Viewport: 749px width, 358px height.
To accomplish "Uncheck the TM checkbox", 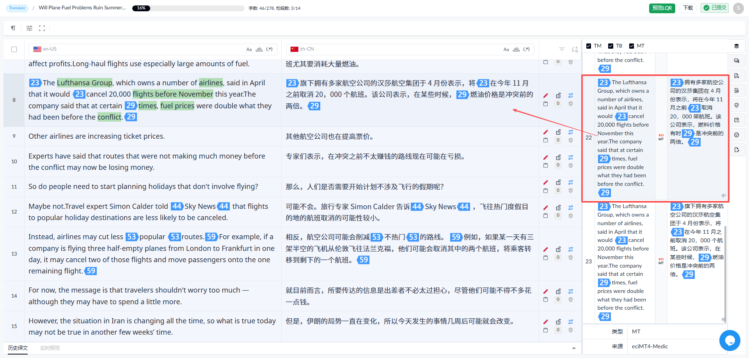I will point(589,46).
